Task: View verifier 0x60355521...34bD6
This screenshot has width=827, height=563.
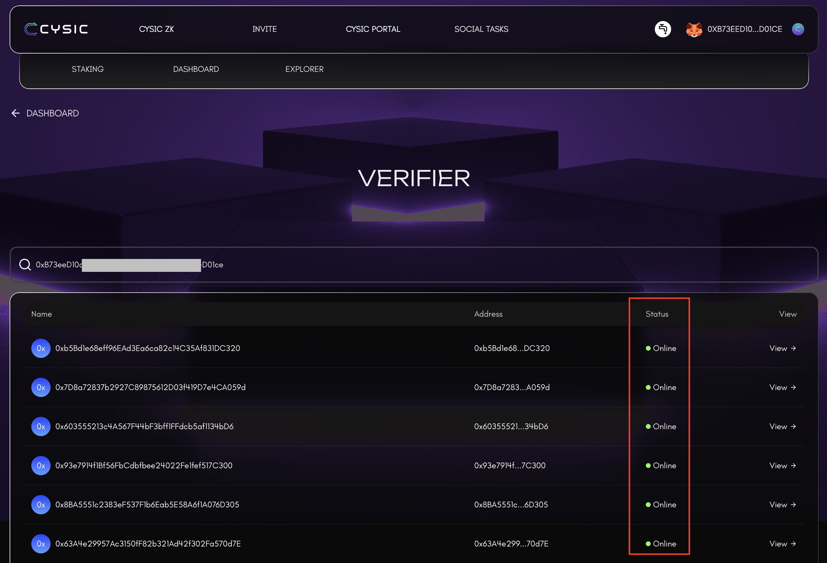Action: 782,426
